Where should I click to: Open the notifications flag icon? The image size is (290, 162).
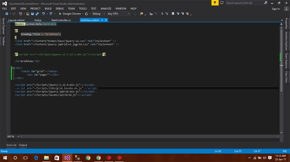pos(215,3)
